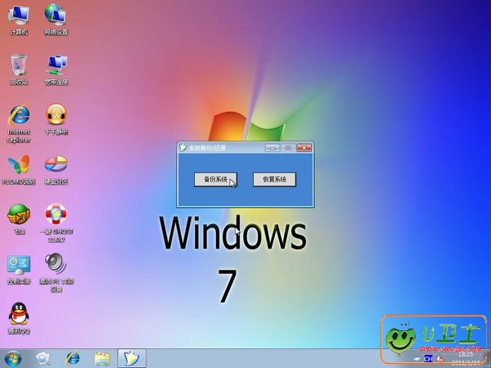Open the broadband connection desktop icon
Image resolution: width=491 pixels, height=368 pixels.
[56, 65]
